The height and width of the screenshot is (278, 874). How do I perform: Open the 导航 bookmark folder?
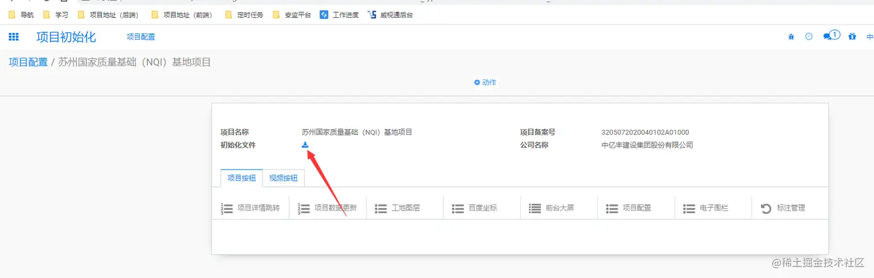[x=21, y=15]
